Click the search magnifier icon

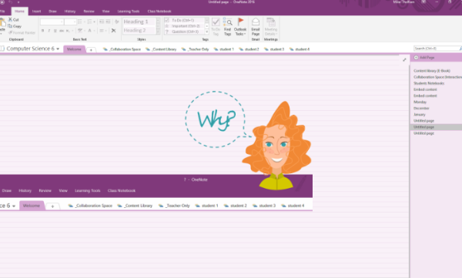460,49
